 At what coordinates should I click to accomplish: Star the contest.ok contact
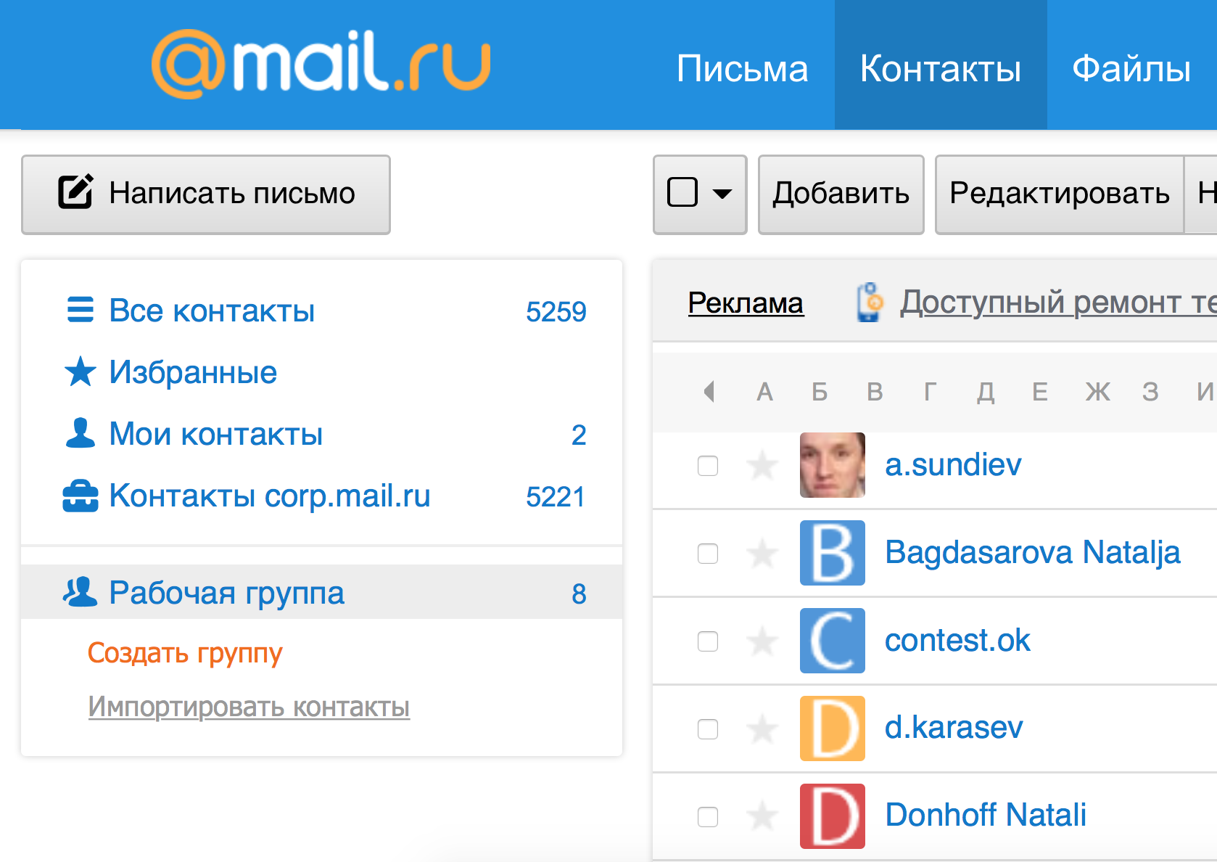(x=762, y=641)
